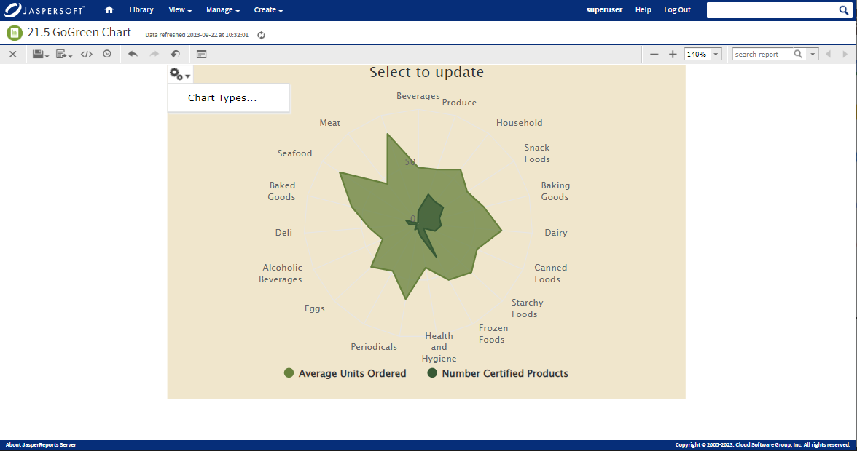This screenshot has height=451, width=857.
Task: Click the Baking Goods axis label
Action: click(555, 191)
